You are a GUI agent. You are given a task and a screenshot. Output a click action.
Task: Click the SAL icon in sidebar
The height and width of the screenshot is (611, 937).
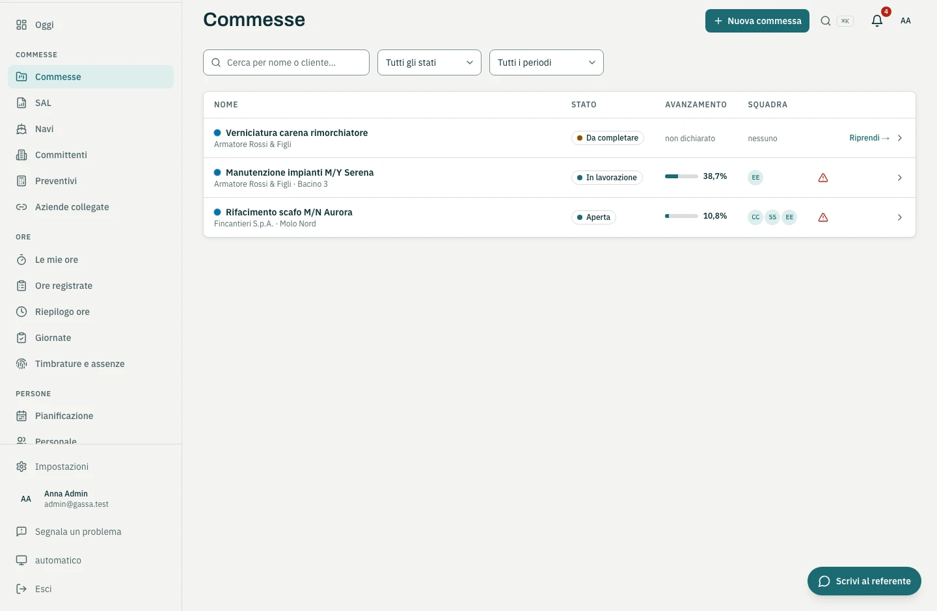21,103
